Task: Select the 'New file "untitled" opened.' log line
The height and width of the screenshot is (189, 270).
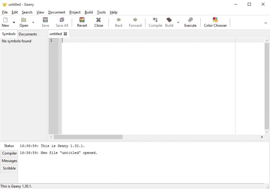Action: (x=59, y=153)
